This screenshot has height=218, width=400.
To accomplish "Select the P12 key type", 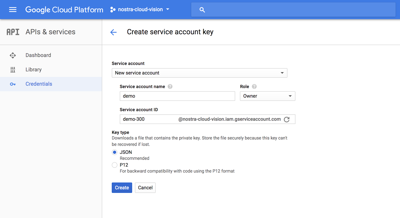I will [x=114, y=165].
